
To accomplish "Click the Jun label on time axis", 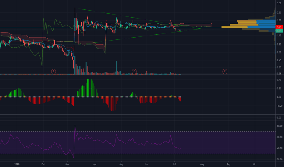I will (147, 164).
